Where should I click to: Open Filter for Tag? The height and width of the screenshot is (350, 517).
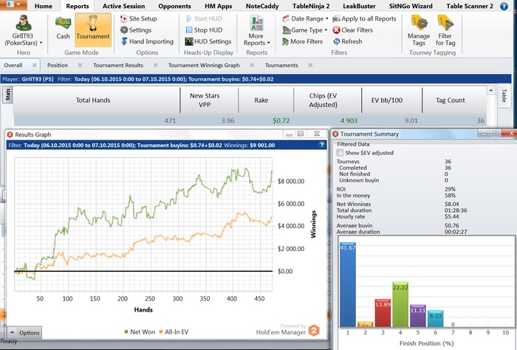click(445, 31)
